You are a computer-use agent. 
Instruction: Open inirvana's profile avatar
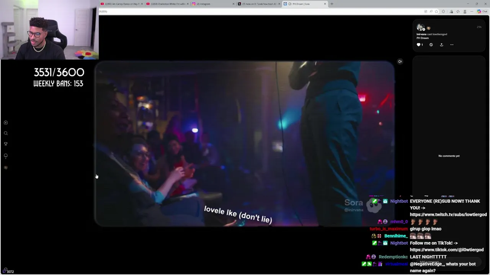[420, 27]
